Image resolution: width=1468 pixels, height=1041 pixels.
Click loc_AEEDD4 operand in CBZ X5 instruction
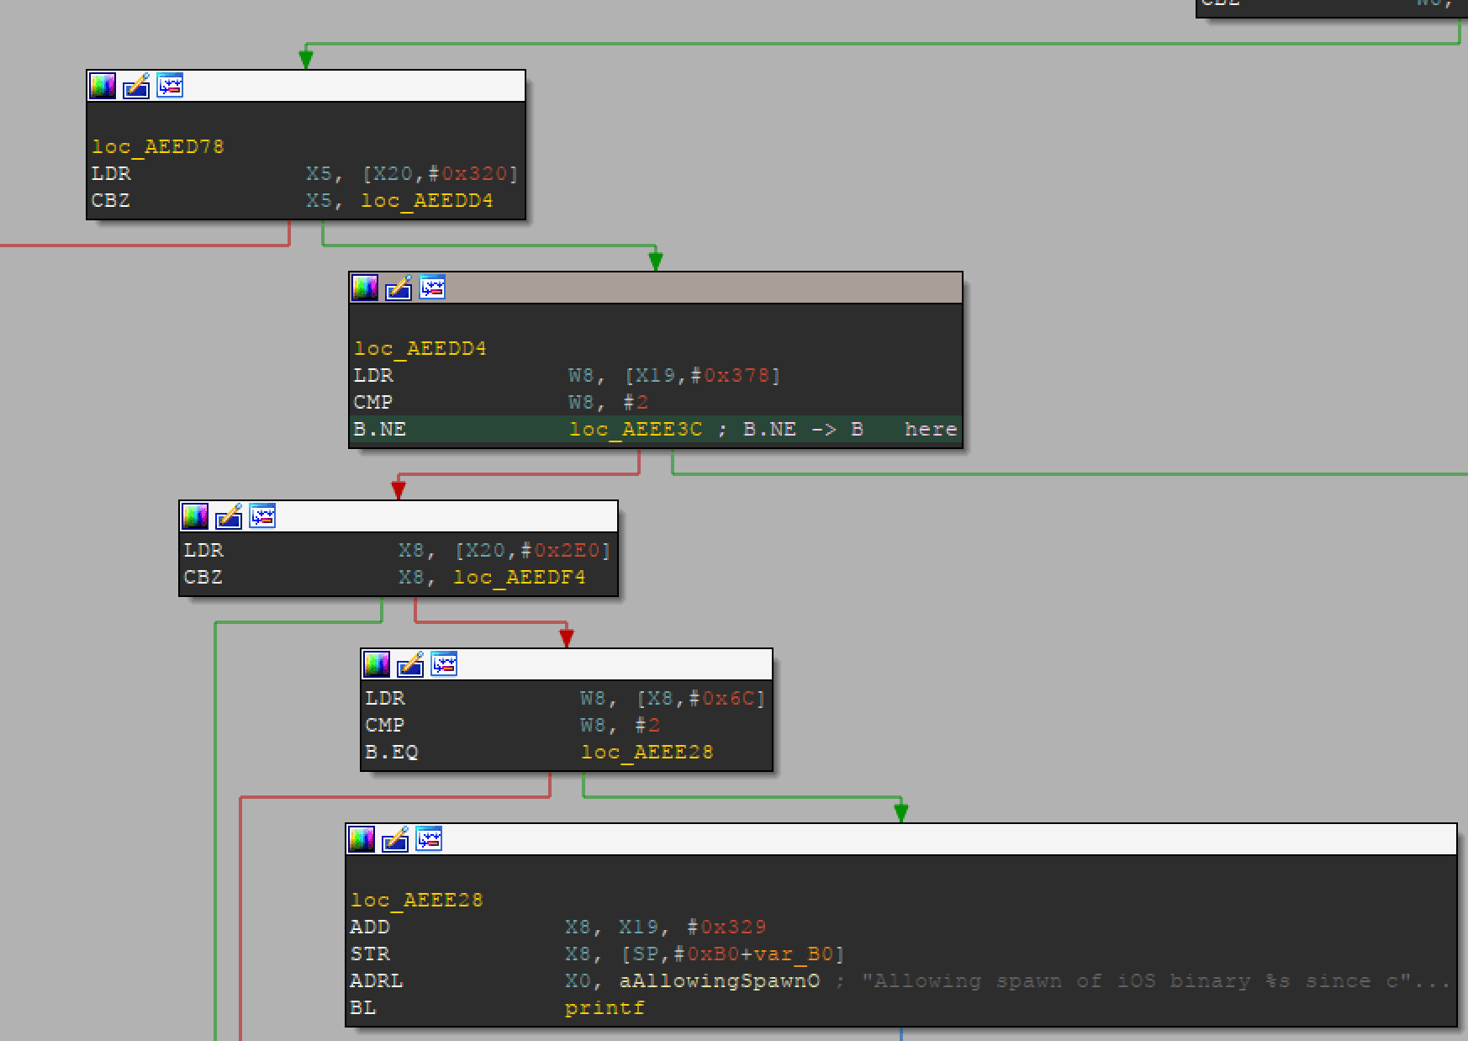tap(426, 200)
